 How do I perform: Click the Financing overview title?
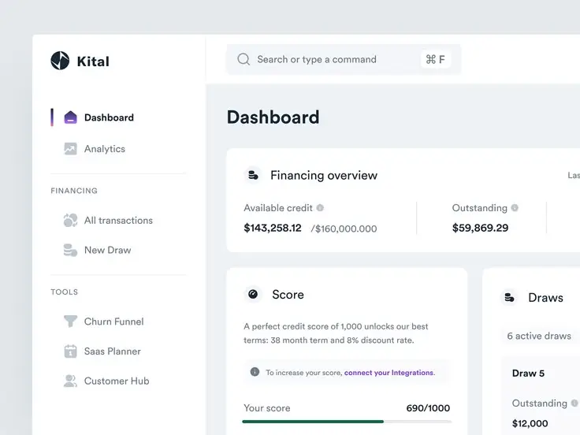coord(324,175)
